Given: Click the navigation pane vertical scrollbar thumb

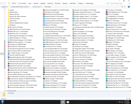Looking at the screenshot, I should (4, 54).
